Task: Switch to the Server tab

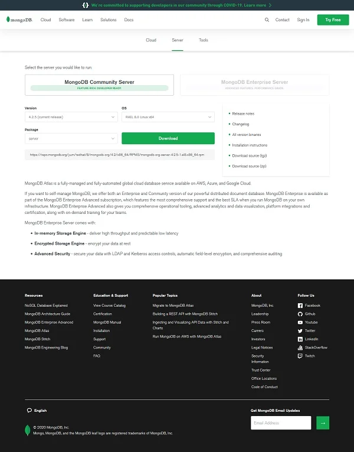Action: [x=178, y=40]
